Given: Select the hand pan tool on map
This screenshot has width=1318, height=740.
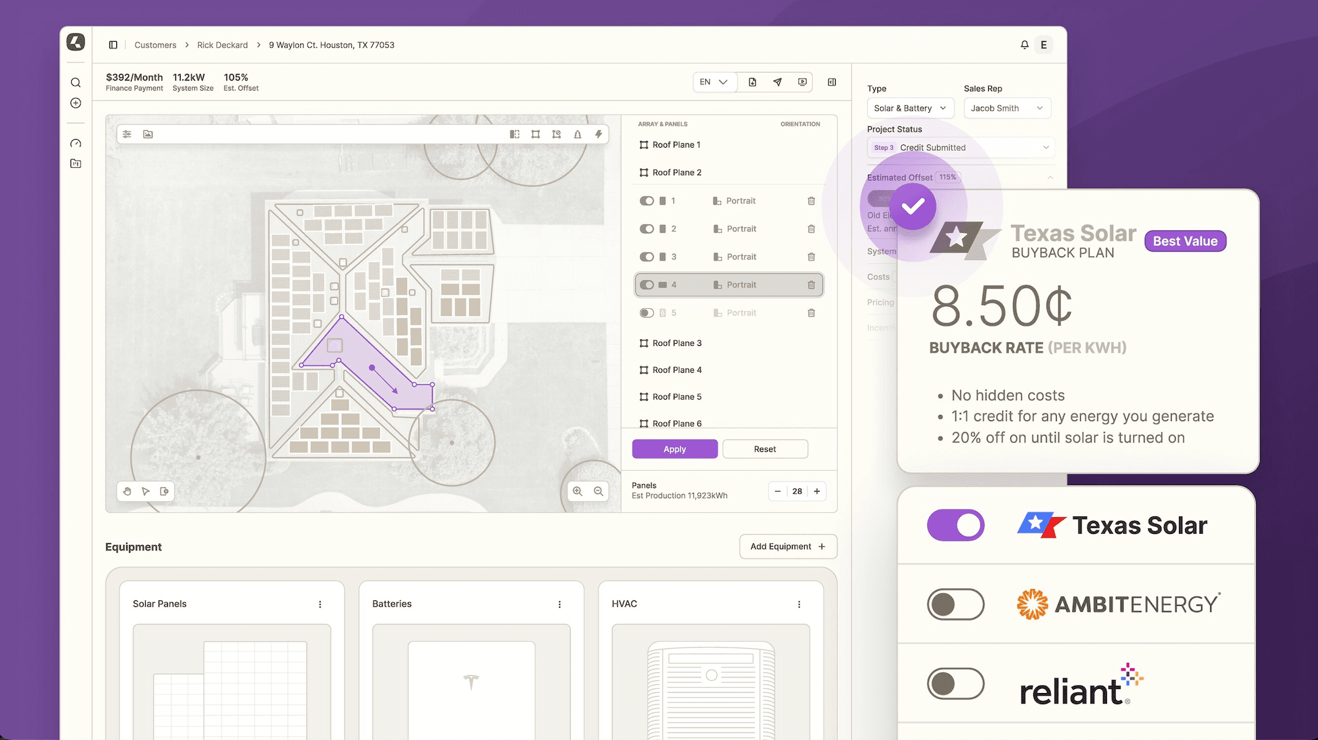Looking at the screenshot, I should coord(127,492).
